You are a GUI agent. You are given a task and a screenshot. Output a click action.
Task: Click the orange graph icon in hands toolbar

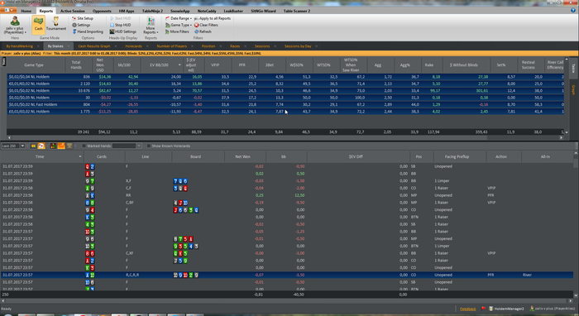click(61, 146)
